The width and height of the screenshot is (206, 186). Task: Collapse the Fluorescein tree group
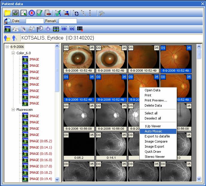(13, 110)
